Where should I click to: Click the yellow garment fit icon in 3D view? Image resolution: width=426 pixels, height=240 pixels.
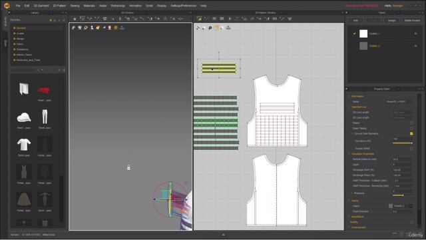tap(98, 28)
